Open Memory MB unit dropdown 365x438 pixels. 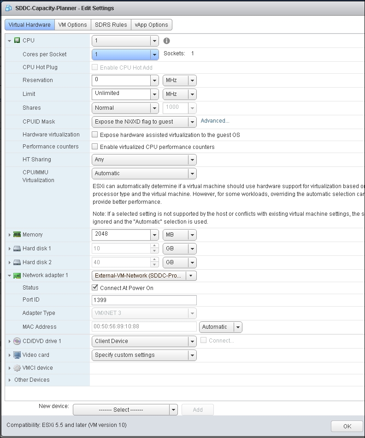[x=192, y=235]
